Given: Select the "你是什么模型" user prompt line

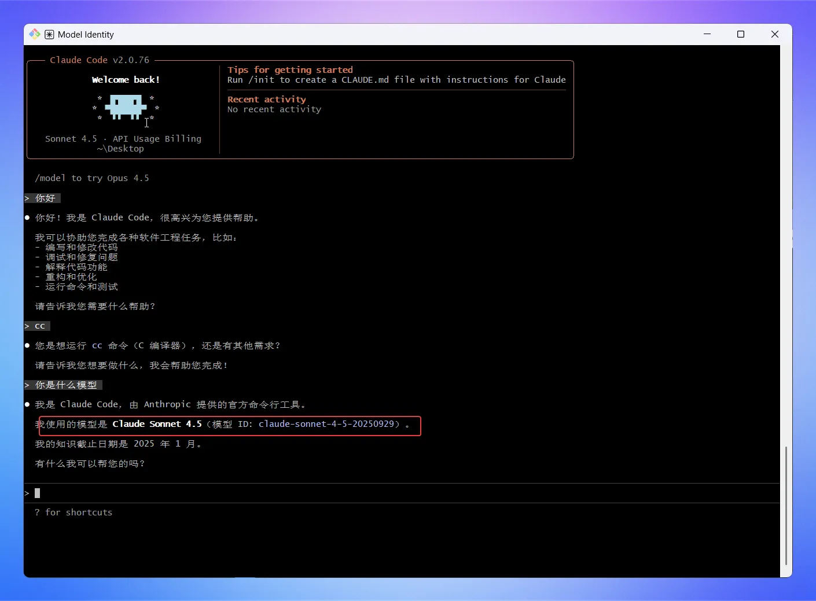Looking at the screenshot, I should pyautogui.click(x=66, y=385).
